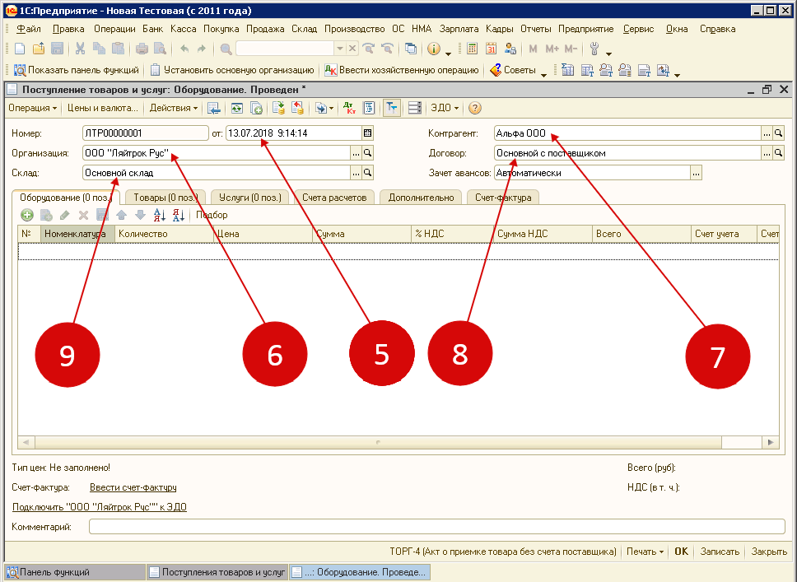This screenshot has width=797, height=582.
Task: Click the Дт/Кт posting result icon
Action: (x=349, y=108)
